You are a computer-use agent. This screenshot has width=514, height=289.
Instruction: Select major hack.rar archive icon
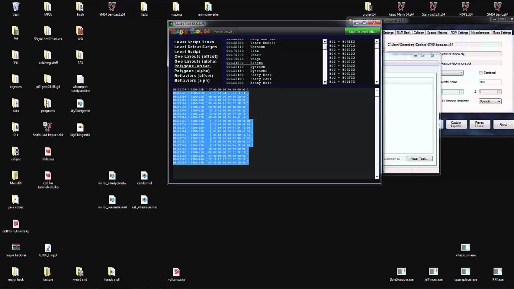coord(16,248)
